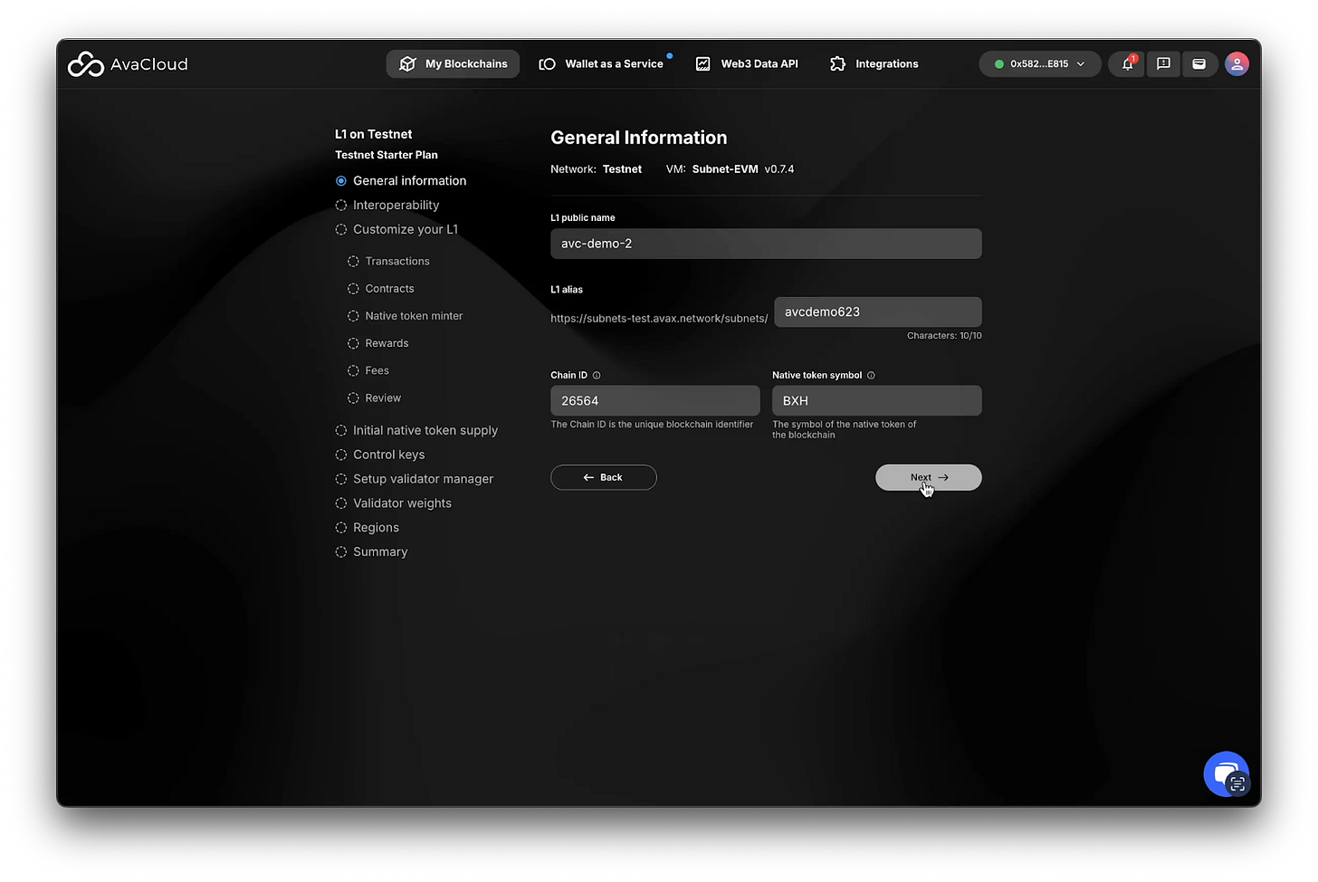Screen dimensions: 1318x882
Task: Open the user profile avatar
Action: click(1237, 64)
